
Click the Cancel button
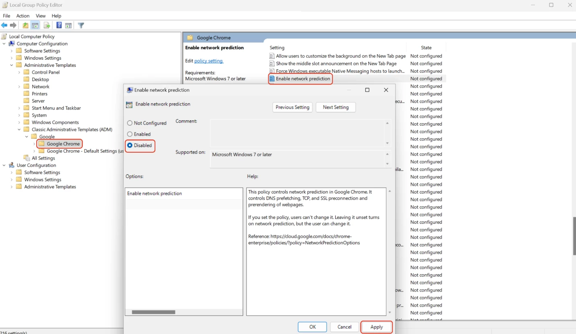(x=345, y=327)
